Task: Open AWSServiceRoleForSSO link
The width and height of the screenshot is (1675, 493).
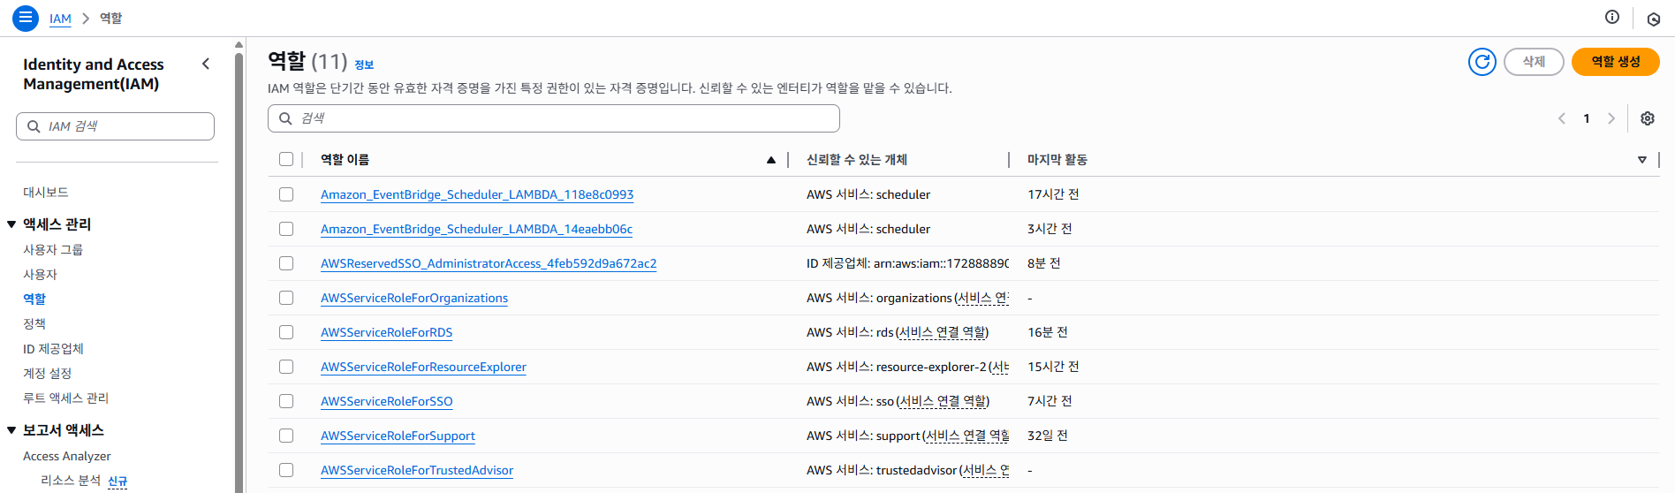Action: click(x=386, y=401)
